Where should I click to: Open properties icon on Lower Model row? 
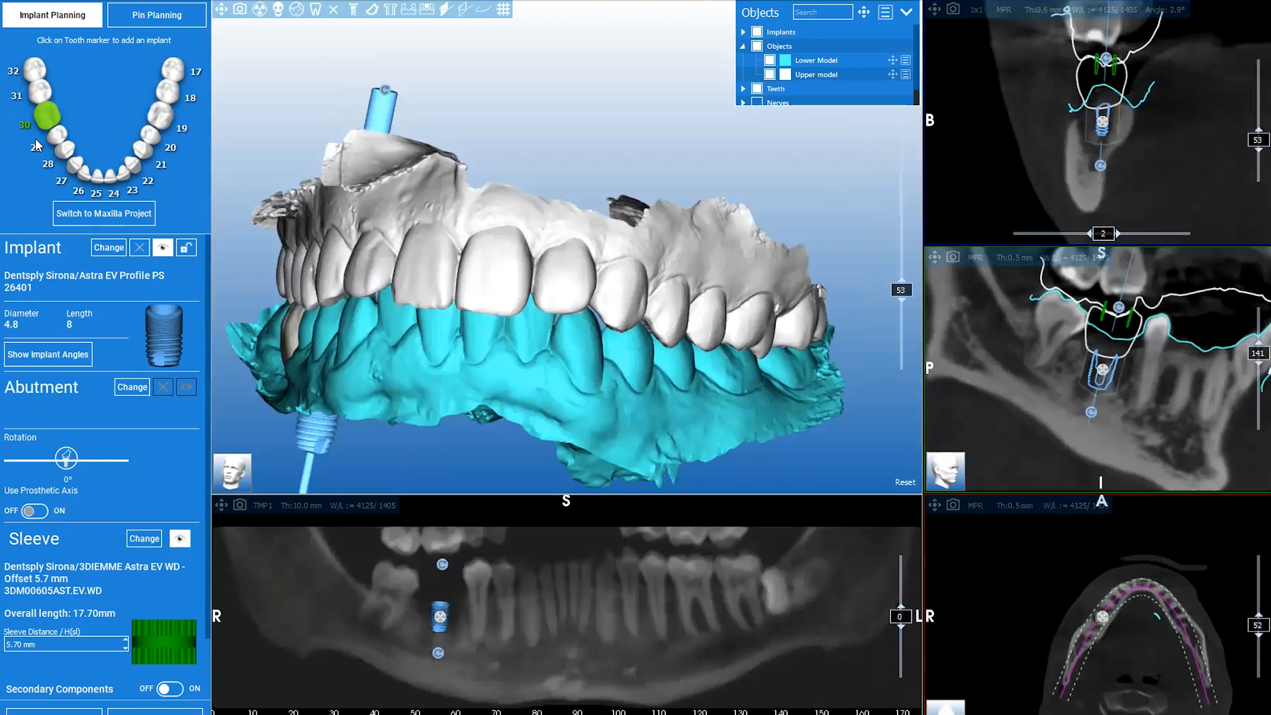pos(906,60)
